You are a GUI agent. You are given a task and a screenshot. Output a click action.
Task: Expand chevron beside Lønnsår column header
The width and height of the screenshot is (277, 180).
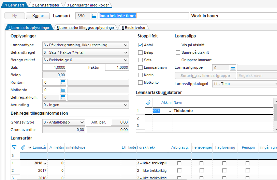click(30, 148)
